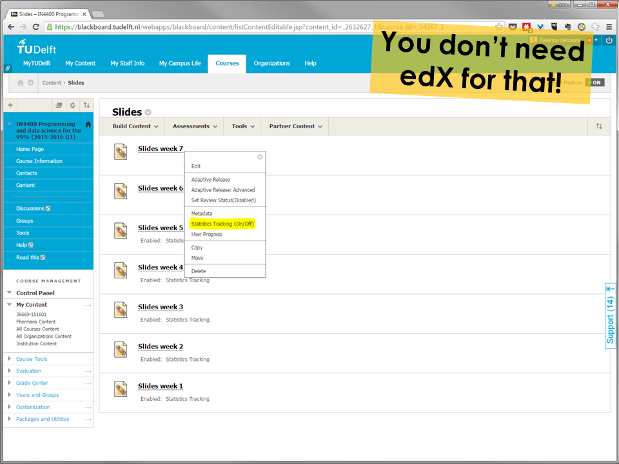Click the breadcrumb home icon
This screenshot has height=464, width=619.
tap(20, 82)
